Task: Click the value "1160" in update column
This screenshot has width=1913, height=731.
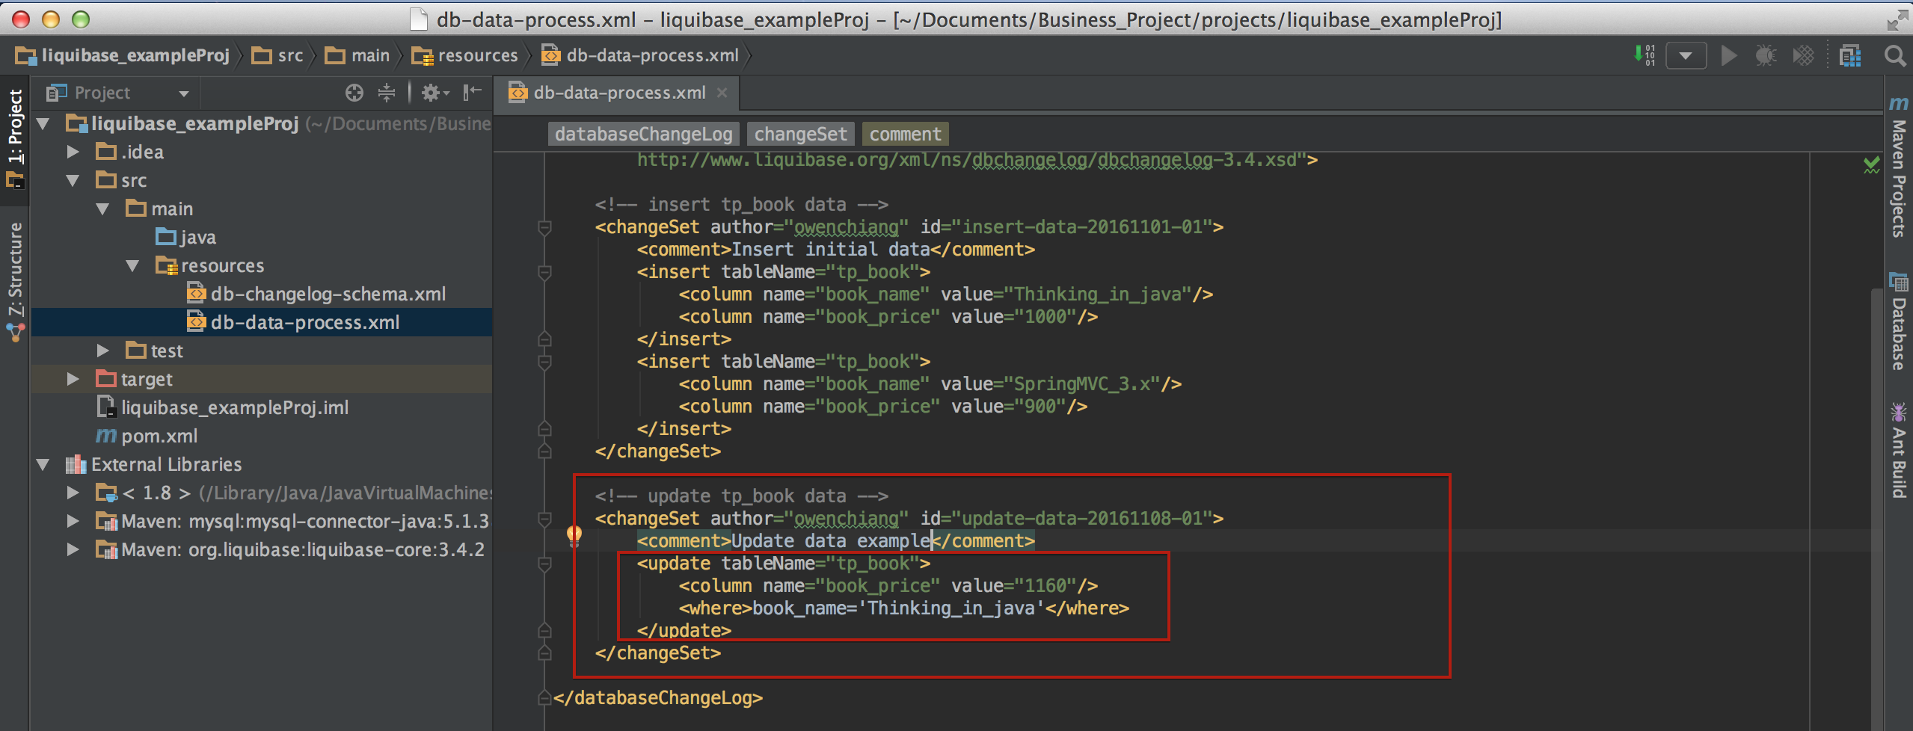Action: tap(1050, 585)
